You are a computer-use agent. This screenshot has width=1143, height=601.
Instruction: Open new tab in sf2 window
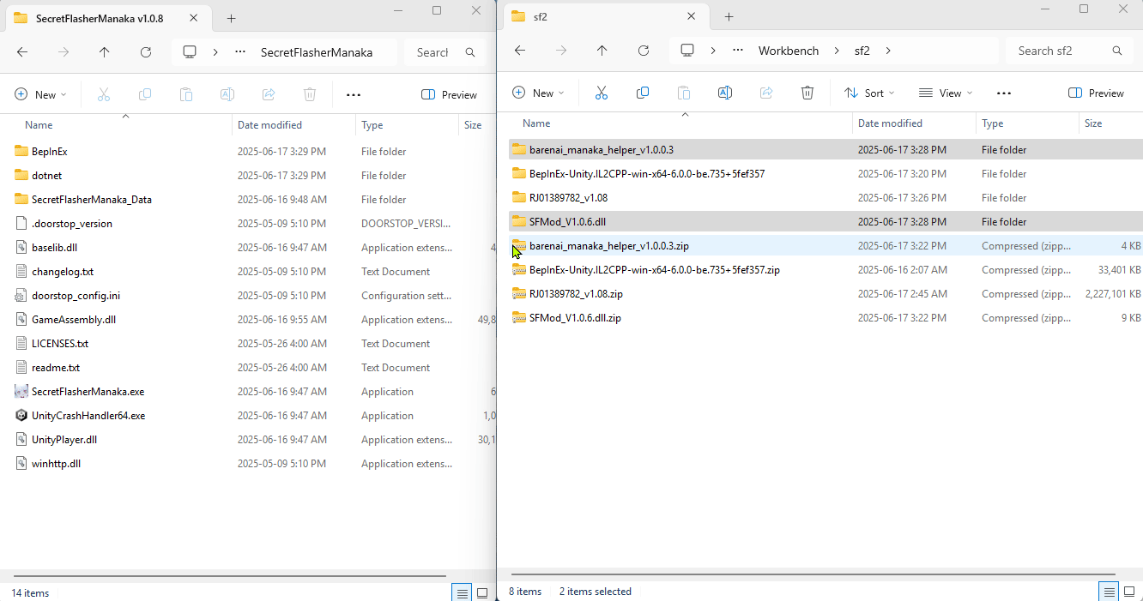pos(729,17)
